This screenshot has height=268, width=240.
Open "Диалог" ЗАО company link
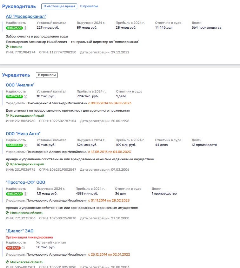point(20,231)
